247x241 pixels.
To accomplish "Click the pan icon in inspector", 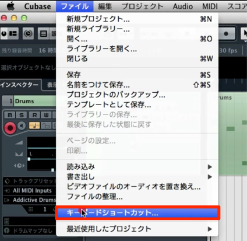I will [19, 154].
